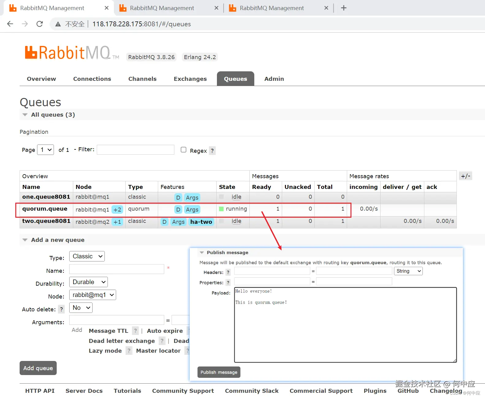Click the Headers key input field
This screenshot has height=398, width=485.
point(272,271)
